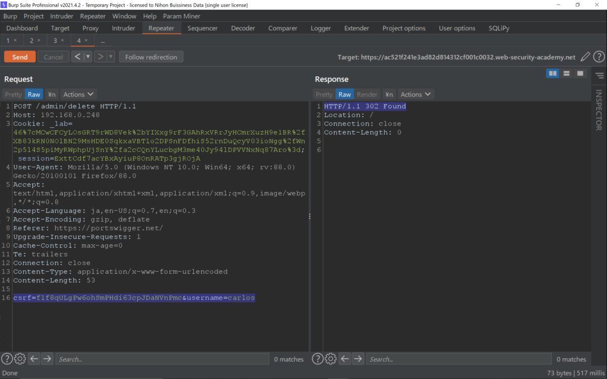
Task: Click the edit target pencil icon
Action: tap(585, 57)
